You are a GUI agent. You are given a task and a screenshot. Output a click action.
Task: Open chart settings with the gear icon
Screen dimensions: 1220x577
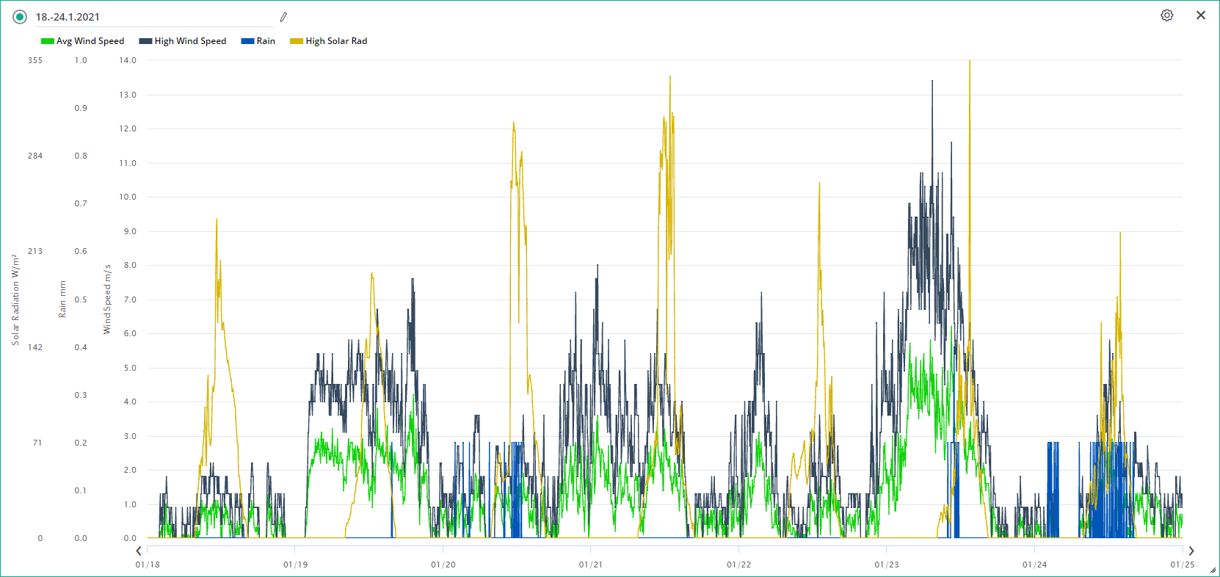coord(1166,15)
